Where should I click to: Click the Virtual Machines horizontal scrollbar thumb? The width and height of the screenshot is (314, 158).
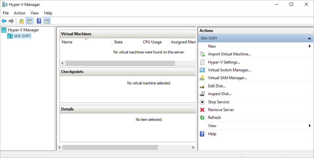pyautogui.click(x=120, y=63)
